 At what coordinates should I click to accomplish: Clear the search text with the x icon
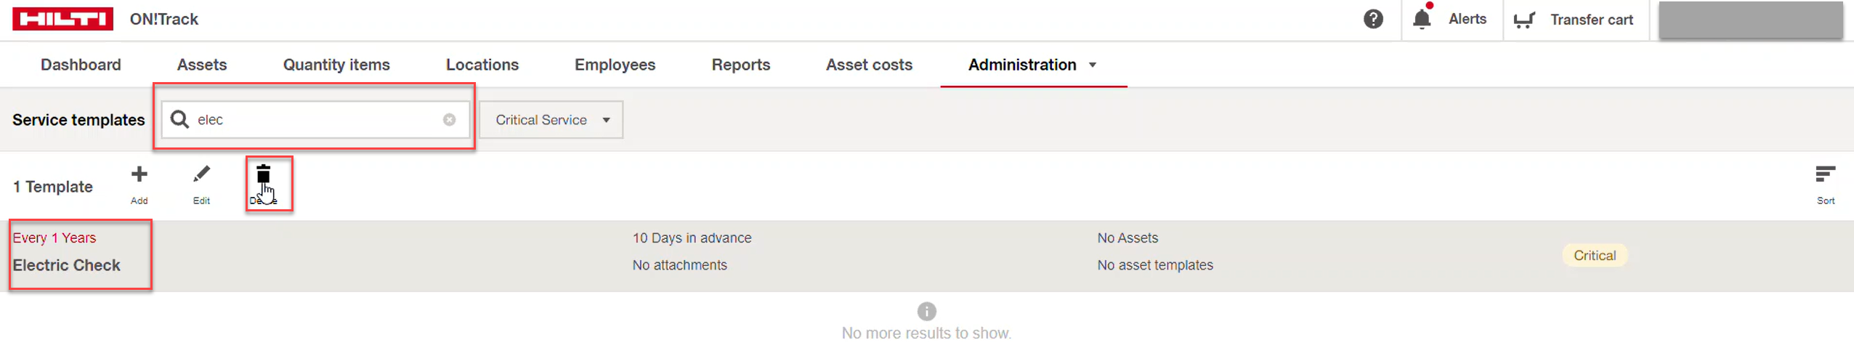449,120
